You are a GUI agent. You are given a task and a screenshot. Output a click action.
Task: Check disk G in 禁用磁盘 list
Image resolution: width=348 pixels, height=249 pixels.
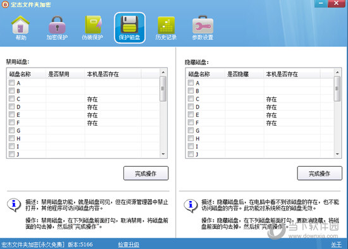pos(11,130)
